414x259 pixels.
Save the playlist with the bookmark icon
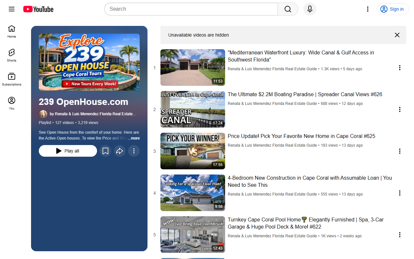[x=105, y=151]
